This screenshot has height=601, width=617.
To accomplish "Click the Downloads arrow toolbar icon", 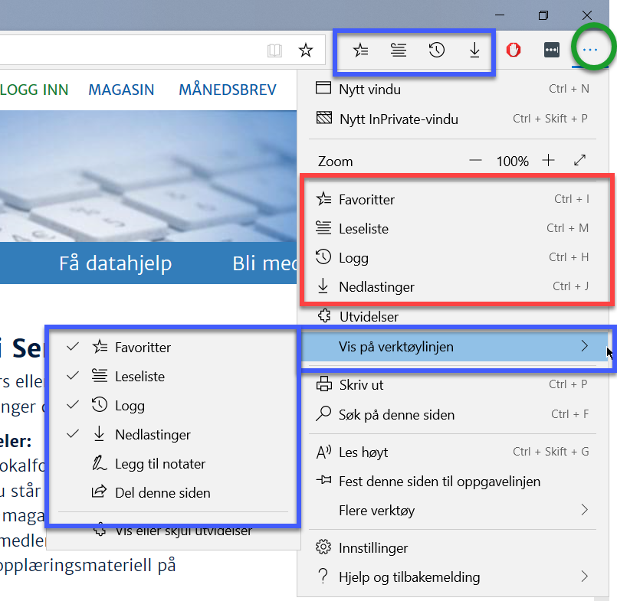I will pyautogui.click(x=474, y=51).
